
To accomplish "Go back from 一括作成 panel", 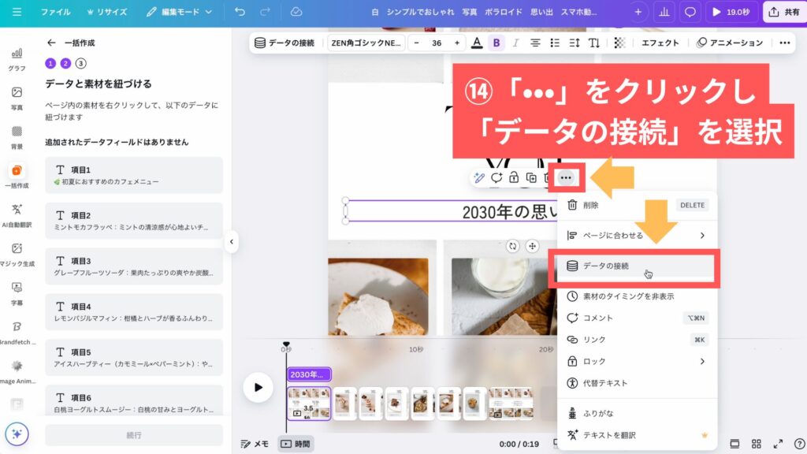I will [x=51, y=43].
